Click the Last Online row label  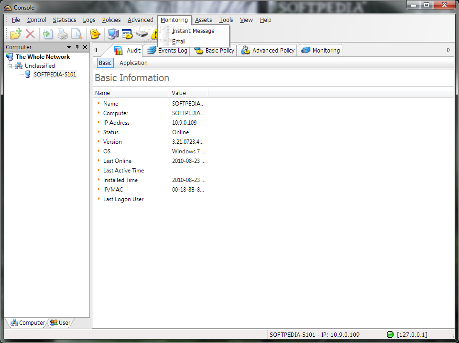(x=118, y=161)
